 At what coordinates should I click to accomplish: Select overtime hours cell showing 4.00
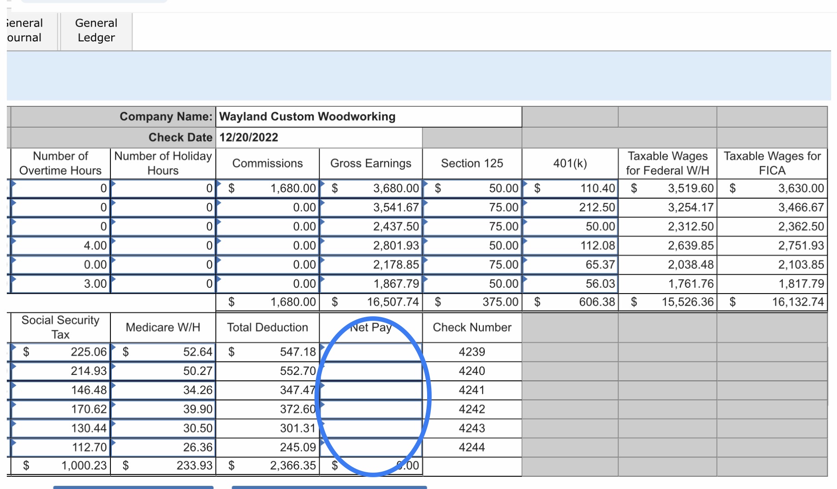click(60, 245)
